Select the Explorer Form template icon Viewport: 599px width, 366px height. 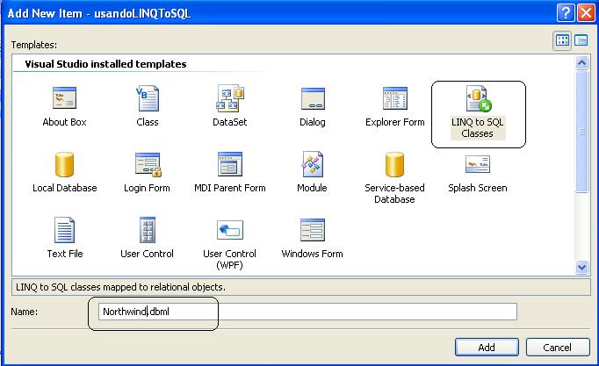pos(395,98)
